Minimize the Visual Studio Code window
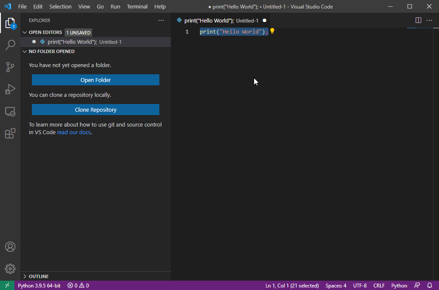Image resolution: width=439 pixels, height=290 pixels. click(390, 6)
